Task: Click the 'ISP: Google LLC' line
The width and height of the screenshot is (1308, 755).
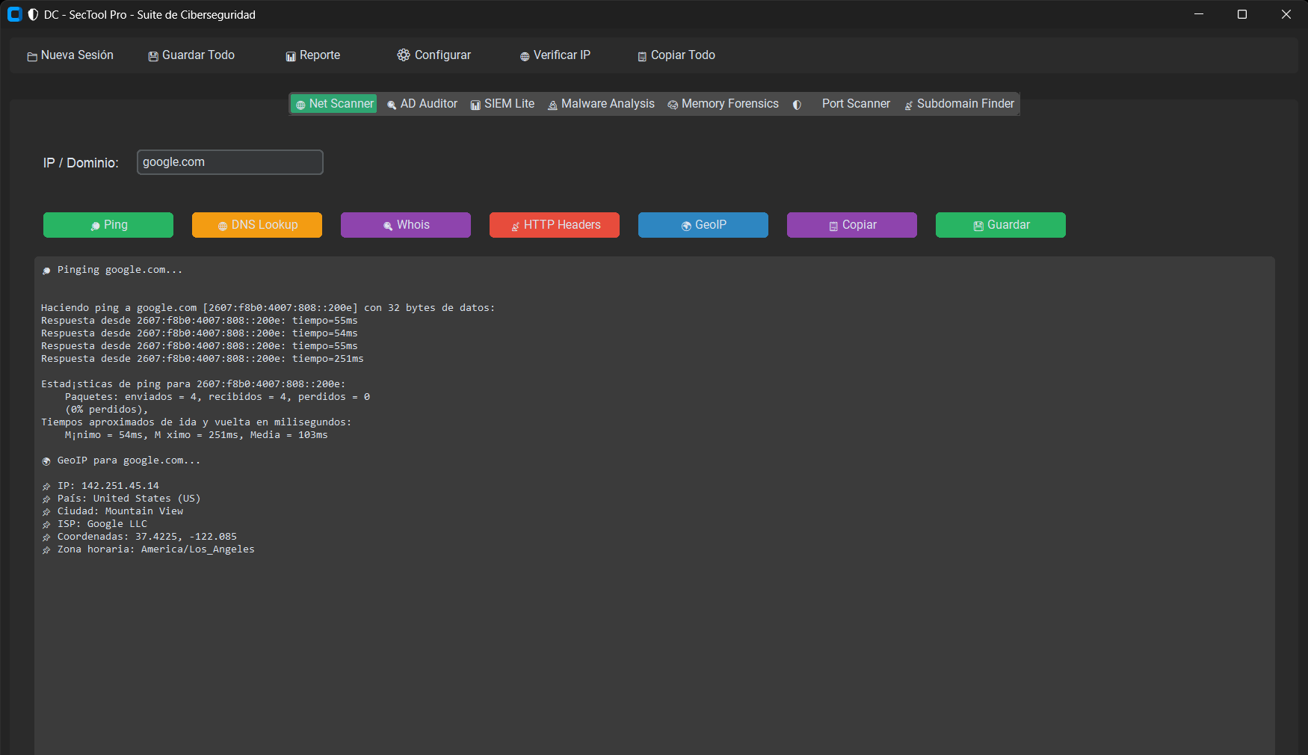Action: tap(94, 524)
